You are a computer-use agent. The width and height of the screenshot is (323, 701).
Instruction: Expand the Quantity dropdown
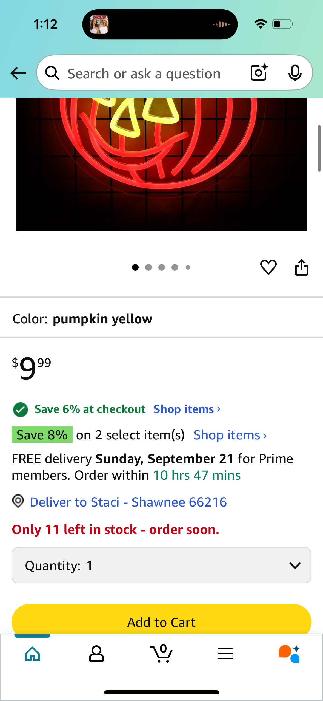coord(161,565)
